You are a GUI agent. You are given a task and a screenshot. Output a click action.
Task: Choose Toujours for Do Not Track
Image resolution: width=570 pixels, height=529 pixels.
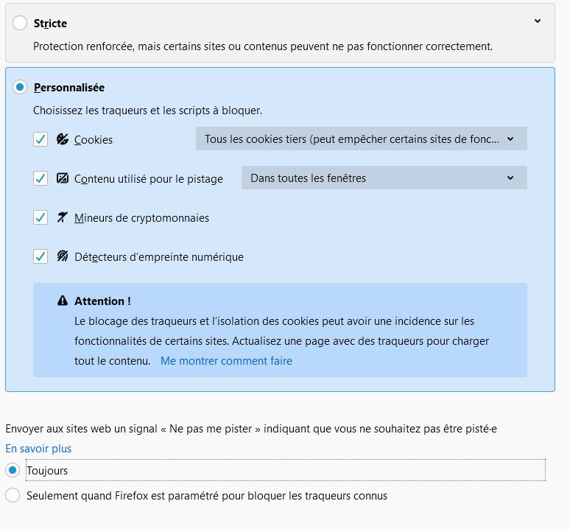click(13, 470)
